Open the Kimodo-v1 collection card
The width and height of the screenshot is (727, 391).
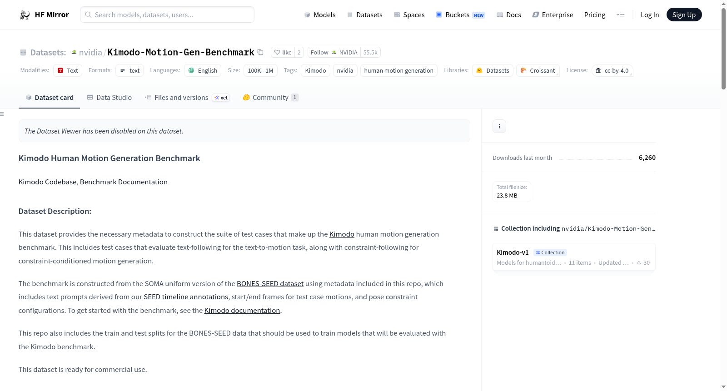(574, 257)
